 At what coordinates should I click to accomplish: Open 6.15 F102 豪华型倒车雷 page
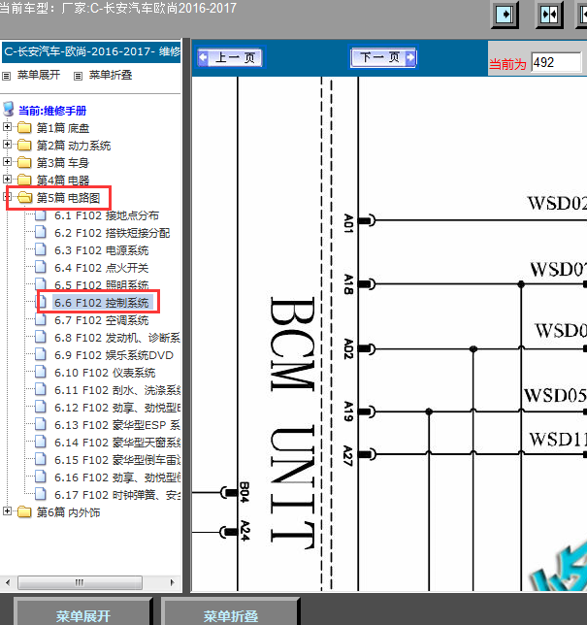(117, 460)
